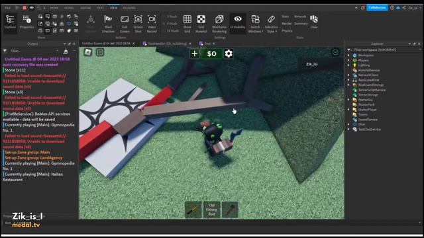This screenshot has height=238, width=424.
Task: Expand the StarterPlayer tree node
Action: 348,110
